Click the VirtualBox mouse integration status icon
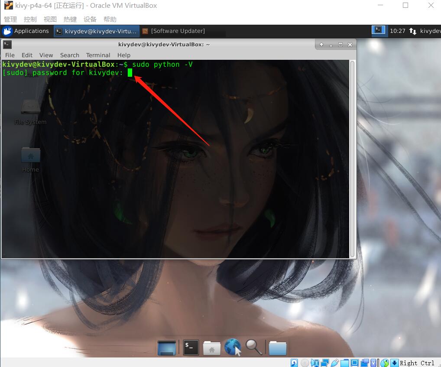Screen dimensions: 441x367 [385, 363]
